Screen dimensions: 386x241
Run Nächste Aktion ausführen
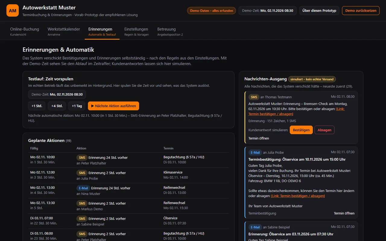point(114,106)
